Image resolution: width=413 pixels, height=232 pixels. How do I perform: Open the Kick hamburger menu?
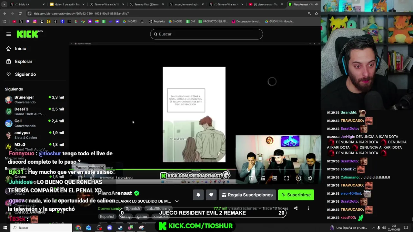click(9, 34)
